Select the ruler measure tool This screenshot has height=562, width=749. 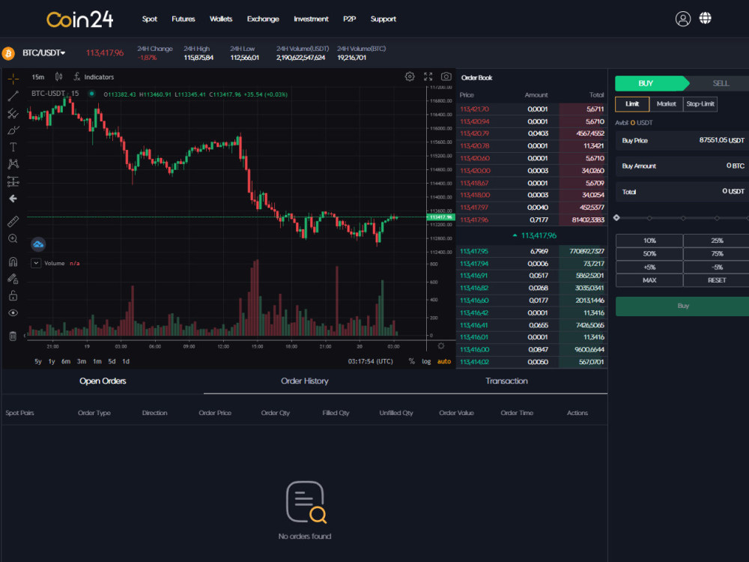(x=13, y=221)
